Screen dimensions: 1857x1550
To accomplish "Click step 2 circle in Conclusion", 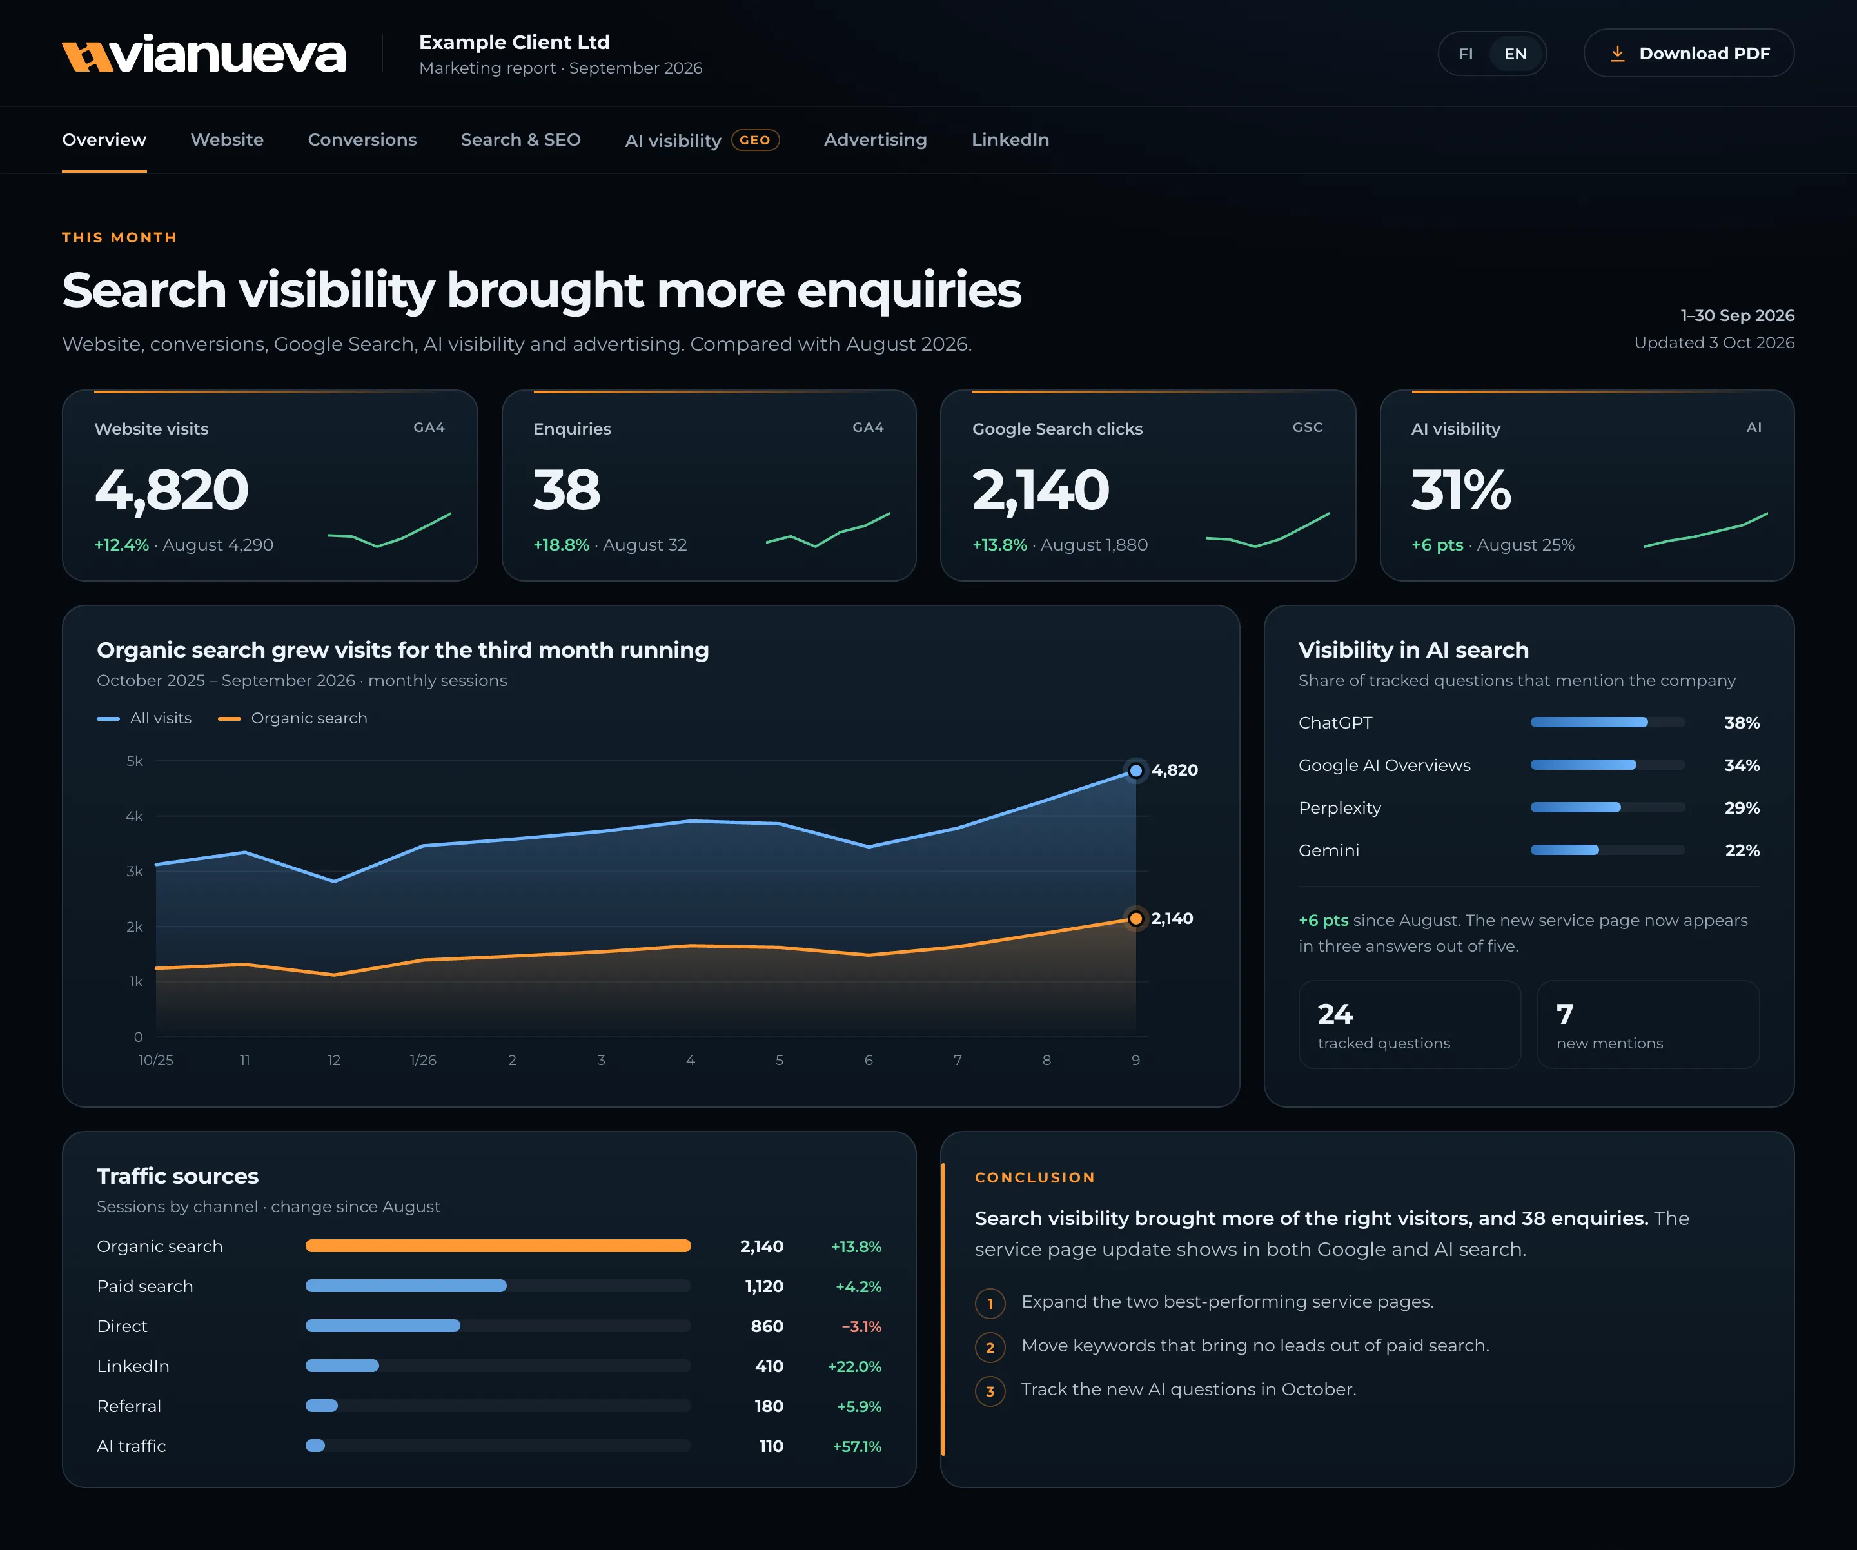I will click(x=990, y=1348).
